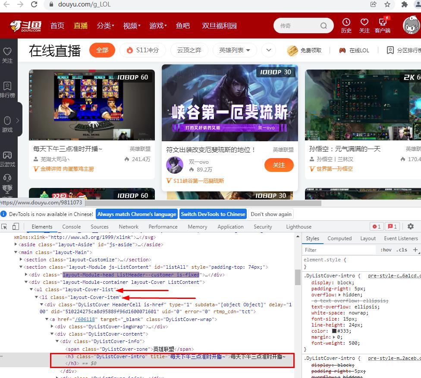Screen dimensions: 421x378
Task: Open the 关注 heart icon in header
Action: tap(364, 25)
